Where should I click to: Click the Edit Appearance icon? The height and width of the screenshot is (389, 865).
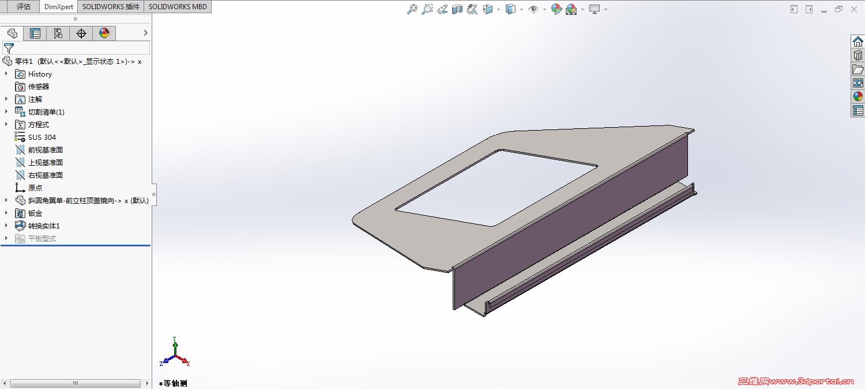pos(556,9)
